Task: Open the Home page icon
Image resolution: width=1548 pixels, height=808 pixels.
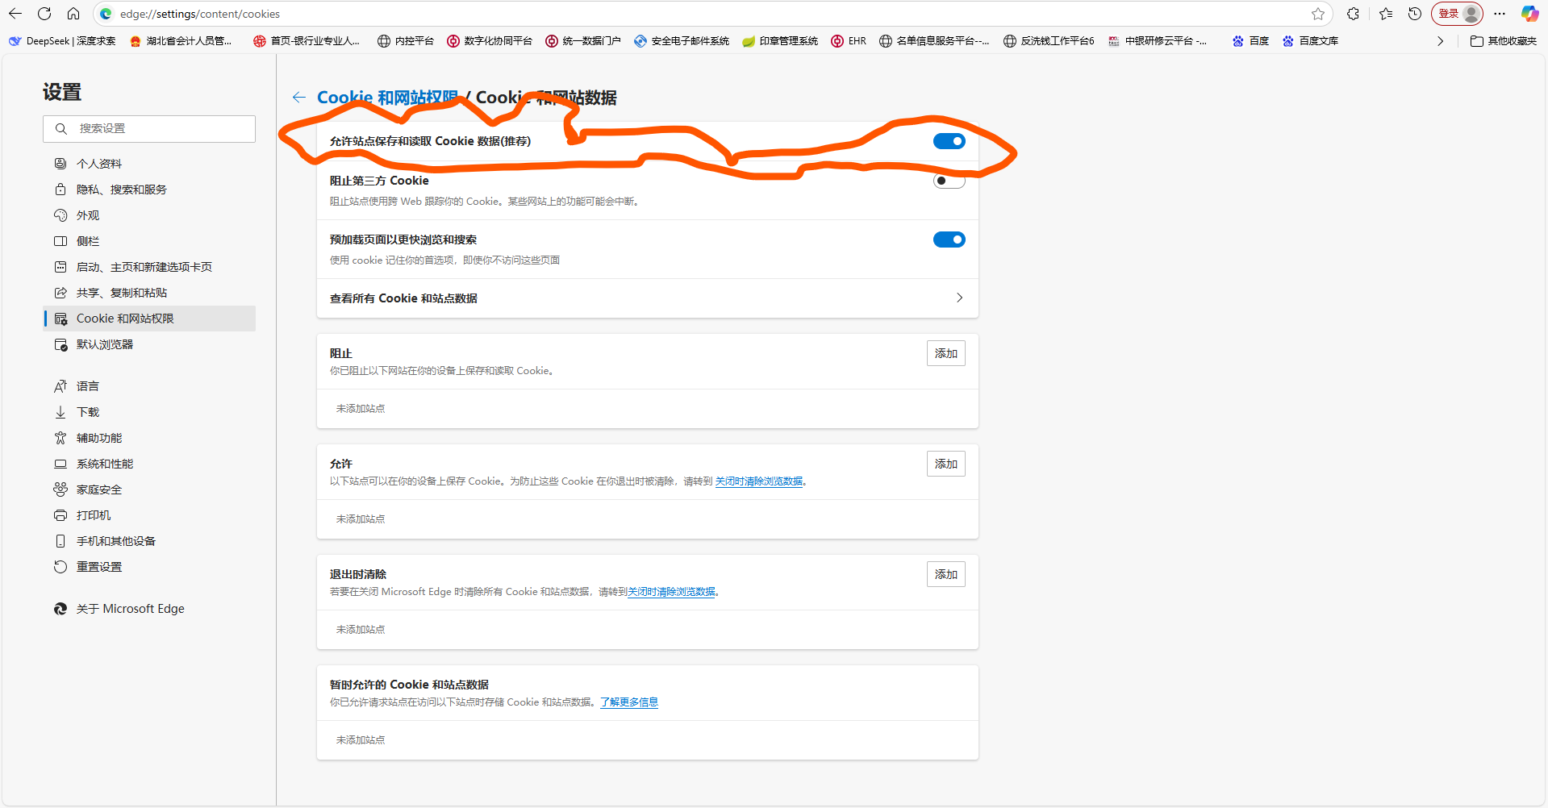Action: (x=73, y=14)
